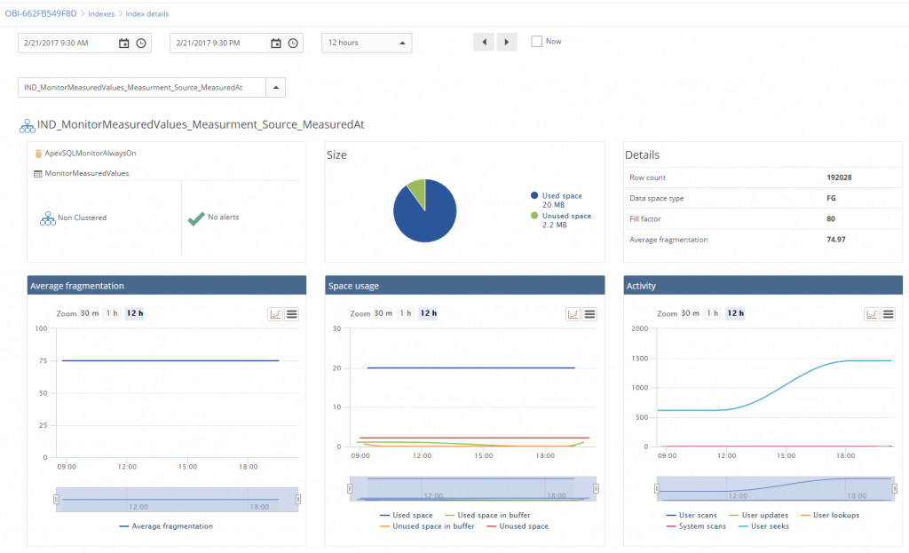Open chart context menu for Activity panel

(888, 313)
